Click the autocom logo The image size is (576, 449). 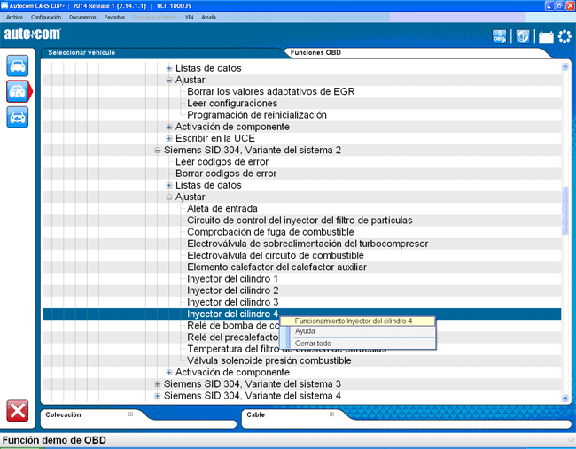tap(32, 35)
